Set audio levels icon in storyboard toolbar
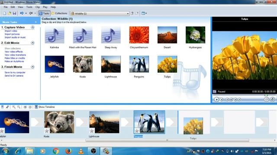277x155 pixels. [x=3, y=107]
